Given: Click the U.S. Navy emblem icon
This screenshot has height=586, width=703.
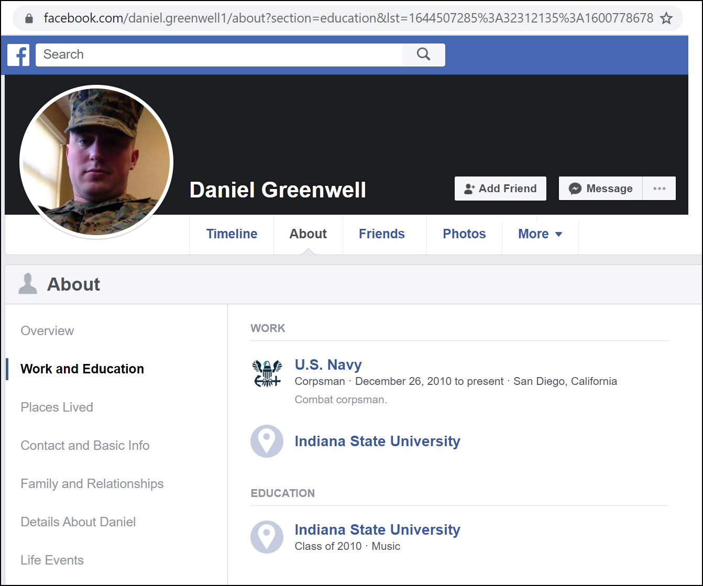Looking at the screenshot, I should coord(267,373).
